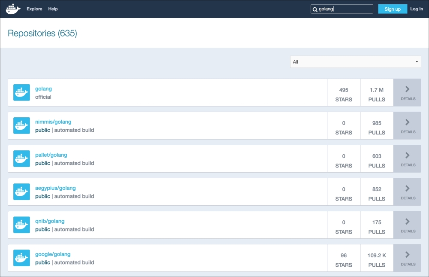Open the aegypius/golang repository link
Screen dimensions: 429x277
(x=55, y=188)
